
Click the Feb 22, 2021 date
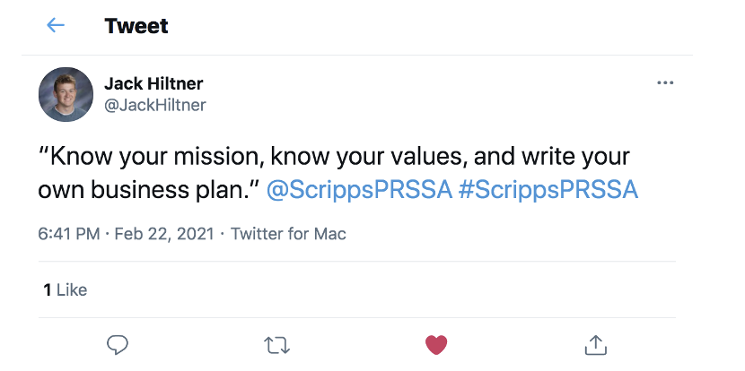pyautogui.click(x=164, y=234)
